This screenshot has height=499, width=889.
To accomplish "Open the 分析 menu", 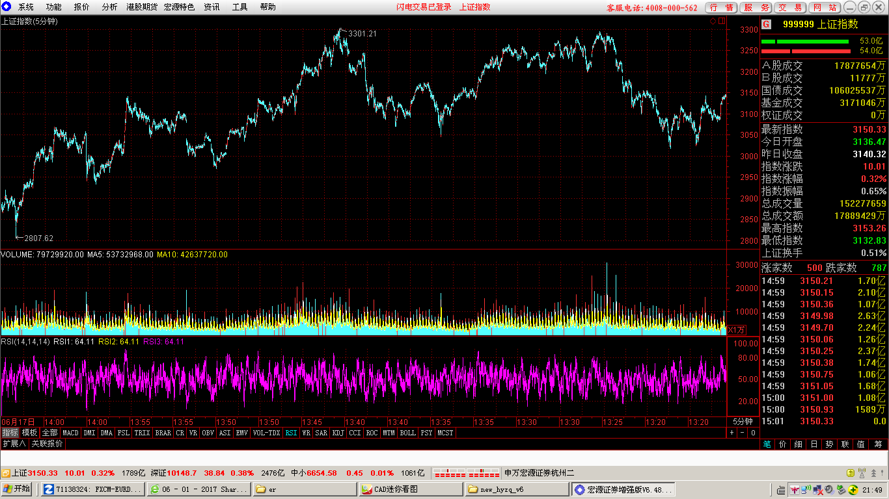I will 109,7.
